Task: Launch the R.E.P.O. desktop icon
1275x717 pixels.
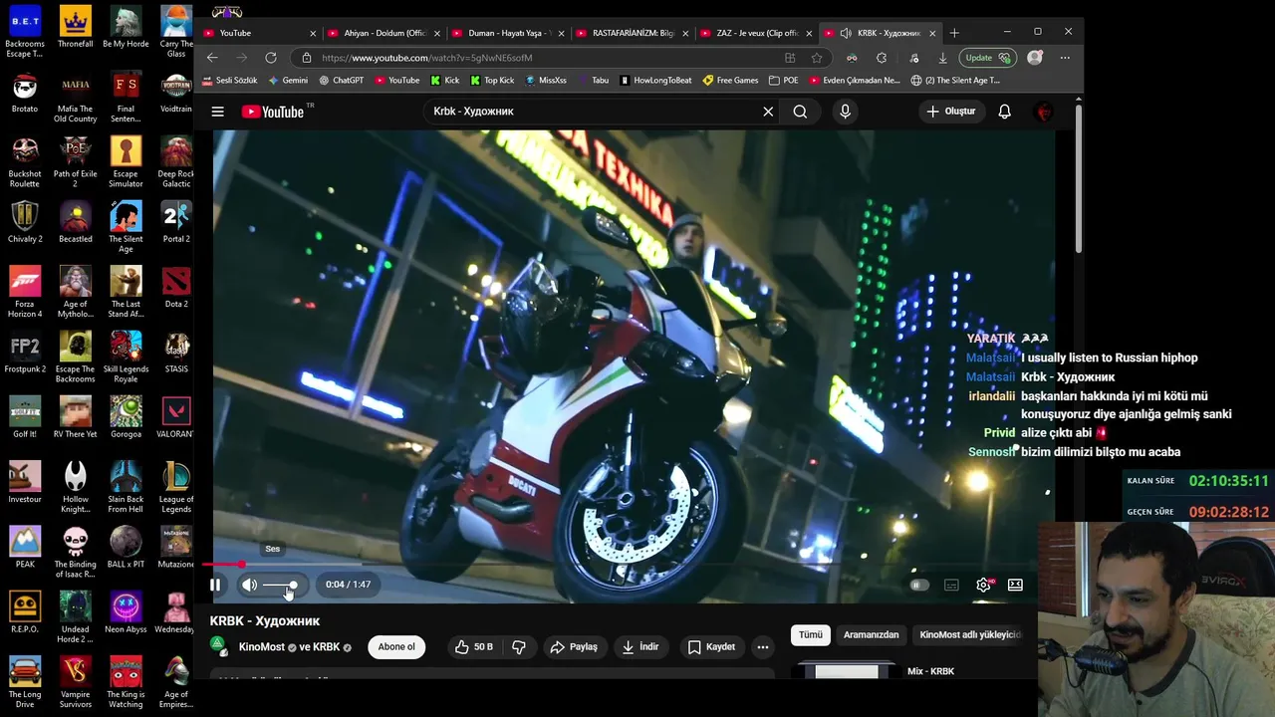Action: pos(25,613)
